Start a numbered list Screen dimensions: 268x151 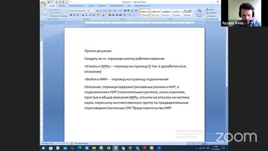[115, 11]
